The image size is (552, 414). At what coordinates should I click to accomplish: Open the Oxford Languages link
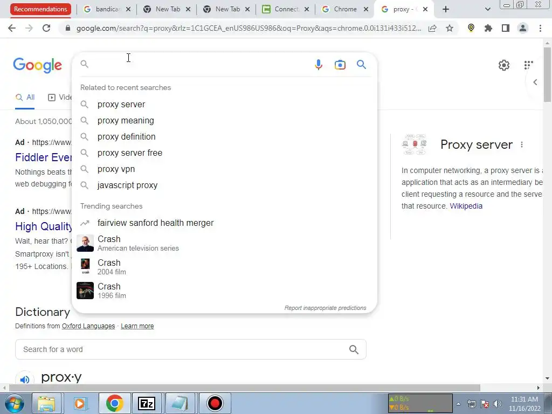(88, 326)
